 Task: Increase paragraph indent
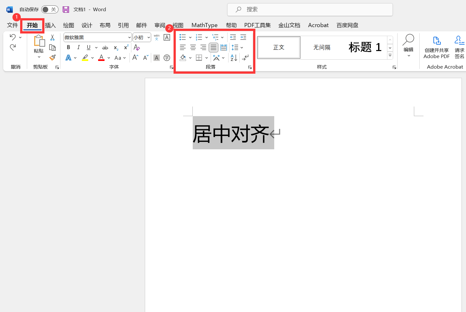pos(243,37)
